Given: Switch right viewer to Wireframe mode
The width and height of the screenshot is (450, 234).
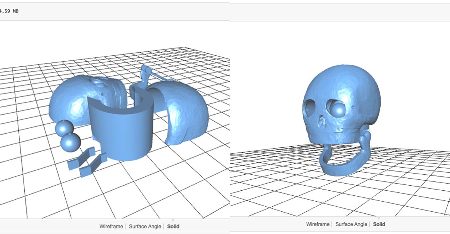Looking at the screenshot, I should pyautogui.click(x=317, y=224).
